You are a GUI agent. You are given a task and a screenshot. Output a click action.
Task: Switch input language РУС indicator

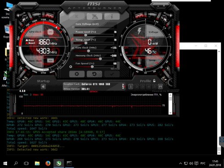(x=203, y=164)
